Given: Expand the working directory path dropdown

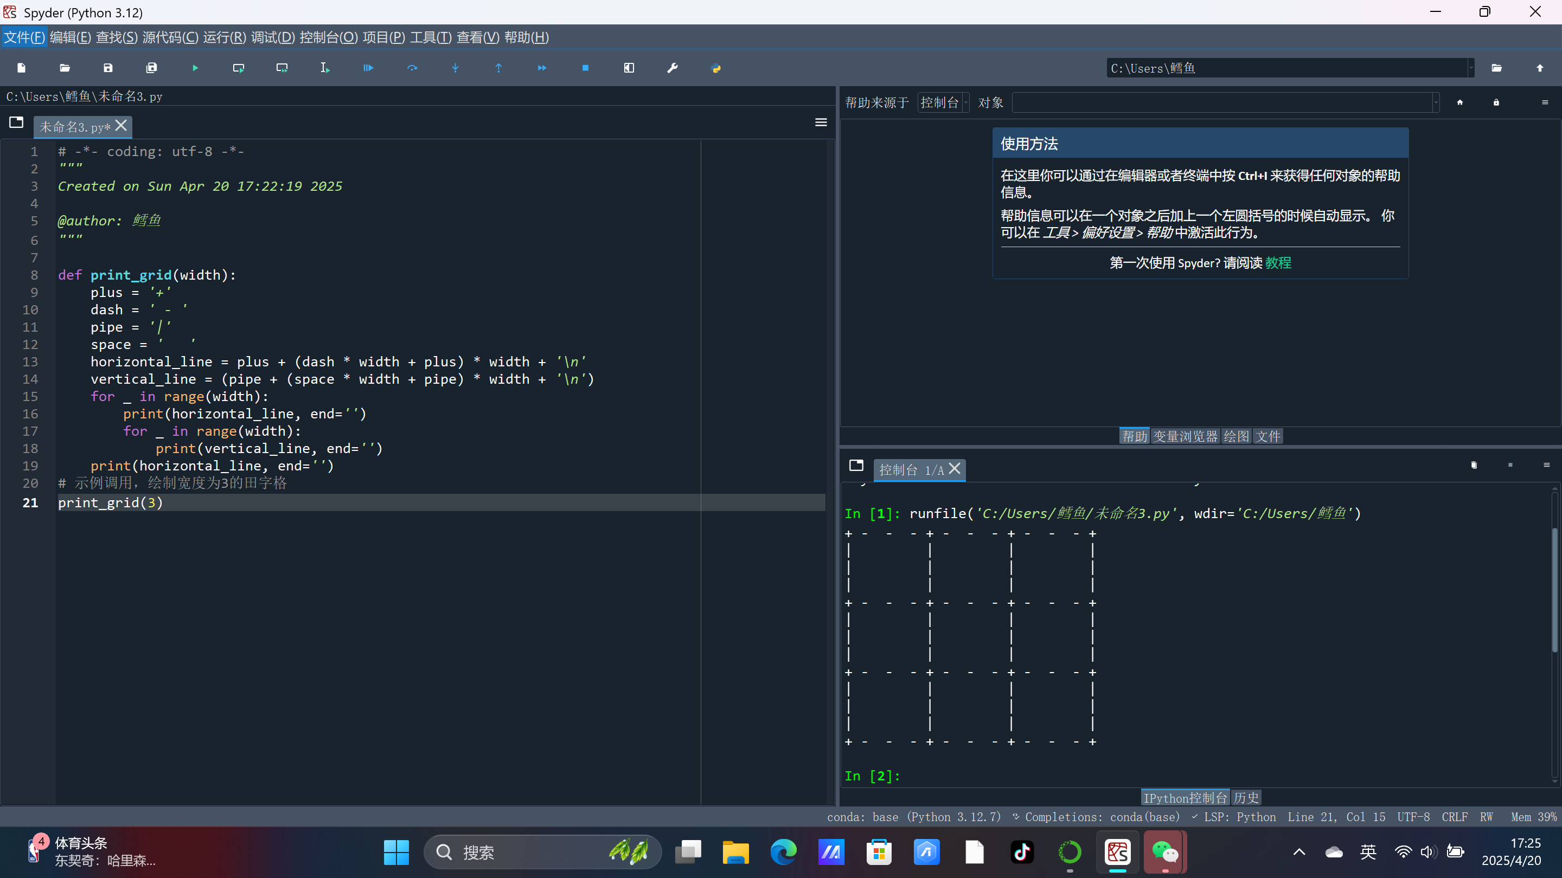Looking at the screenshot, I should [1471, 68].
